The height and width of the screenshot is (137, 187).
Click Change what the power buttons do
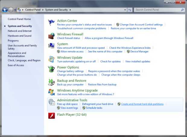tap(77, 75)
